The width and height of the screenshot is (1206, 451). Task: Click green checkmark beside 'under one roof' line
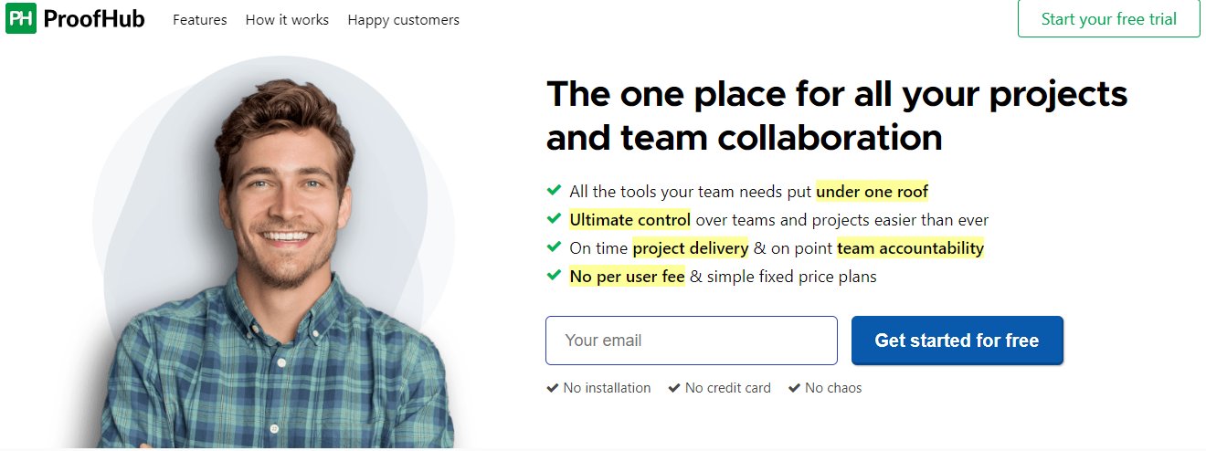point(554,191)
